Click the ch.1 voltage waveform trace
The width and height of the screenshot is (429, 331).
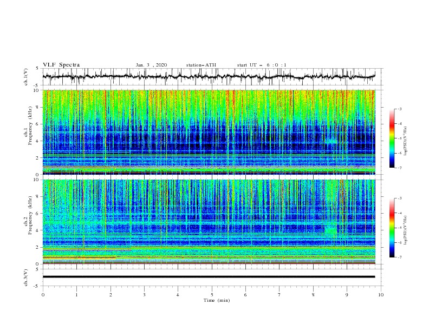pos(209,77)
